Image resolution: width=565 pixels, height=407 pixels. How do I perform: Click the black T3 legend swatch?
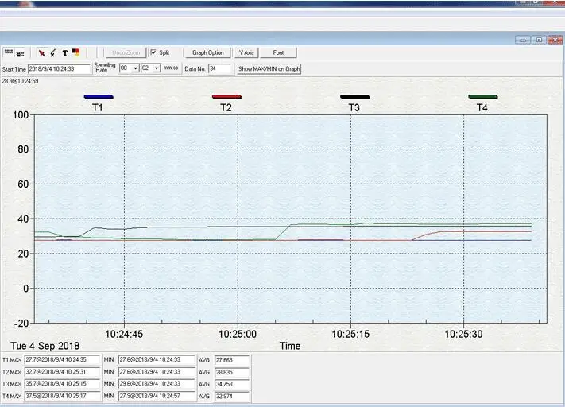coord(355,97)
